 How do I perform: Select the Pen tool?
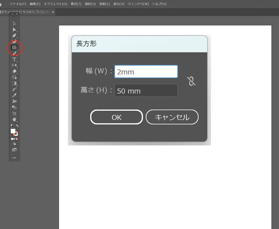(x=14, y=35)
